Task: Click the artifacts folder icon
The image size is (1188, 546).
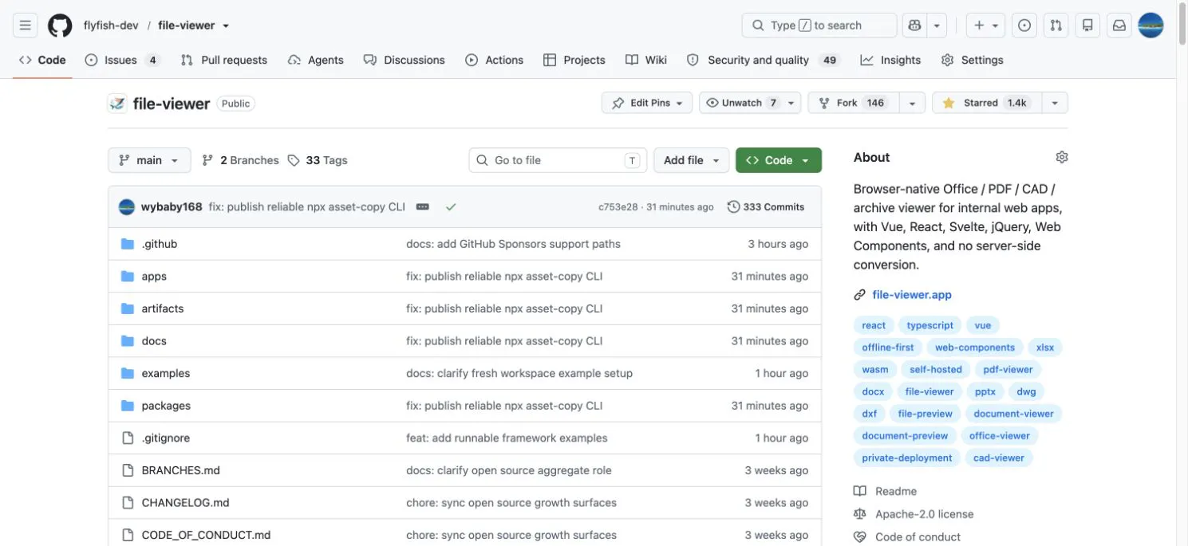Action: [x=127, y=308]
